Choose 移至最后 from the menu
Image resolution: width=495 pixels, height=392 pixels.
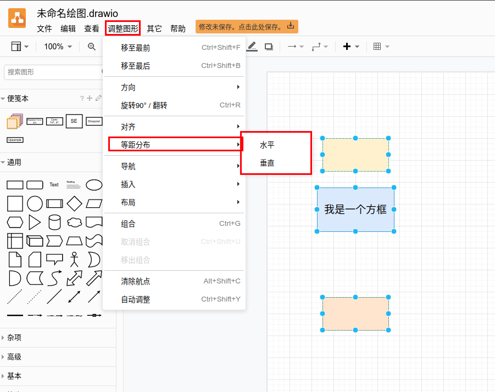(x=174, y=66)
